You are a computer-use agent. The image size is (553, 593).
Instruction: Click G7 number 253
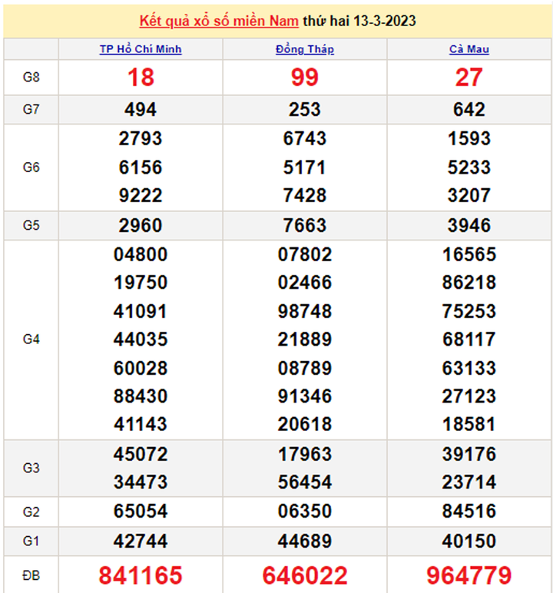click(x=305, y=110)
